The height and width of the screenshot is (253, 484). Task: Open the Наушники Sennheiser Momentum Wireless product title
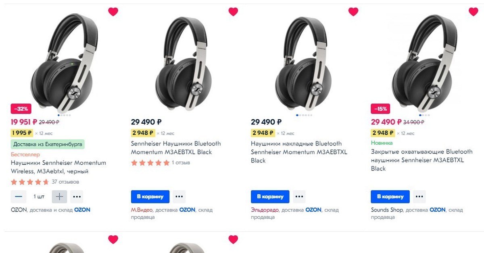pos(58,167)
